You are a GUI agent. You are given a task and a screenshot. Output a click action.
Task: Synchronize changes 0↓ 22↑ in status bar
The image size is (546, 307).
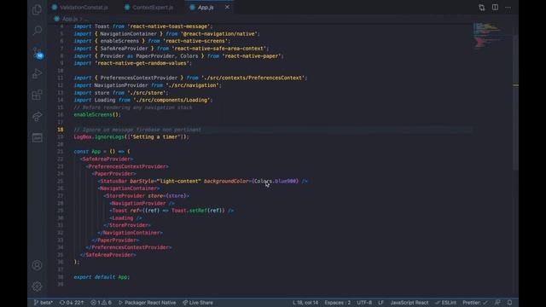click(72, 303)
